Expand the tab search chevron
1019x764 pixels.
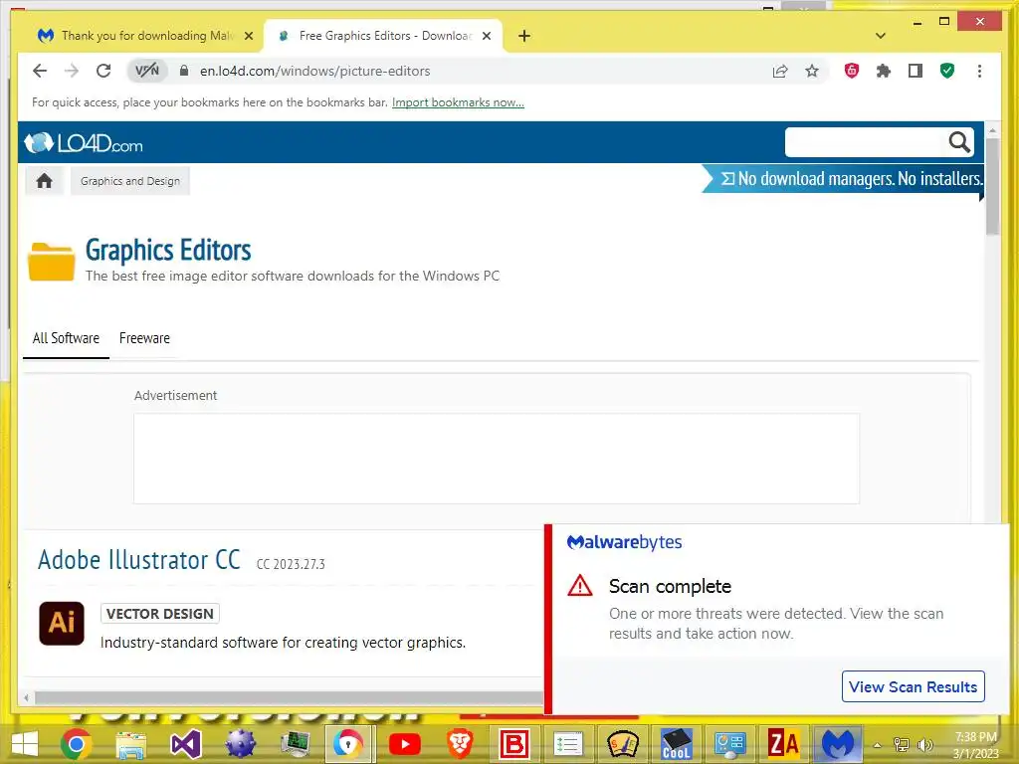pyautogui.click(x=881, y=36)
